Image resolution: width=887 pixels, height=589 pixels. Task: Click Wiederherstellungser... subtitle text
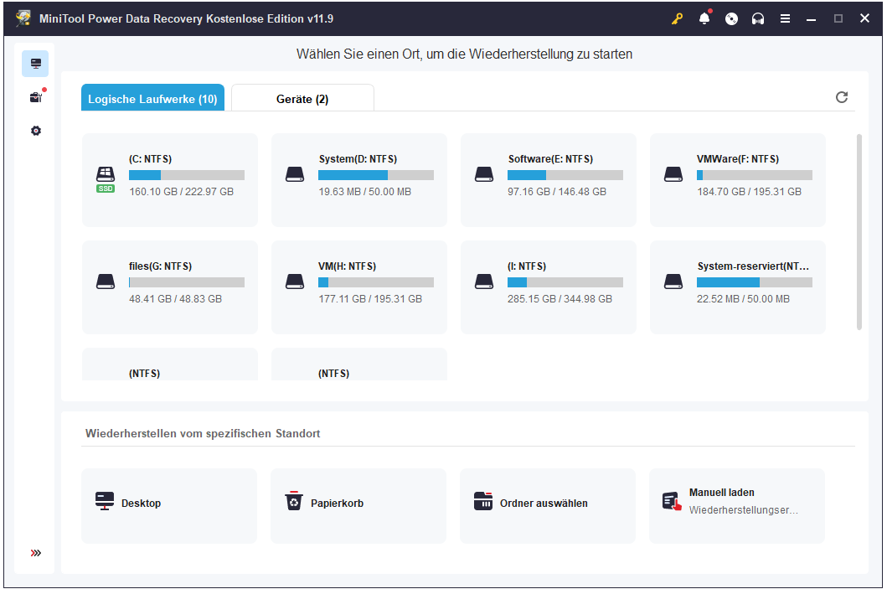click(x=743, y=509)
